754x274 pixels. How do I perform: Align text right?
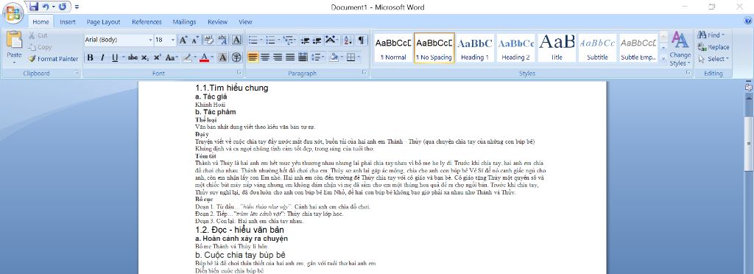[x=278, y=57]
